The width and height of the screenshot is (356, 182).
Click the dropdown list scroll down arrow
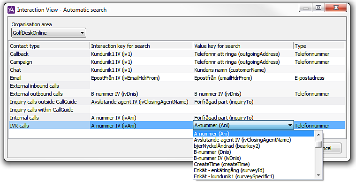click(318, 175)
